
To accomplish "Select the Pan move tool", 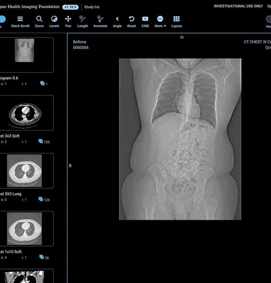I will (68, 22).
